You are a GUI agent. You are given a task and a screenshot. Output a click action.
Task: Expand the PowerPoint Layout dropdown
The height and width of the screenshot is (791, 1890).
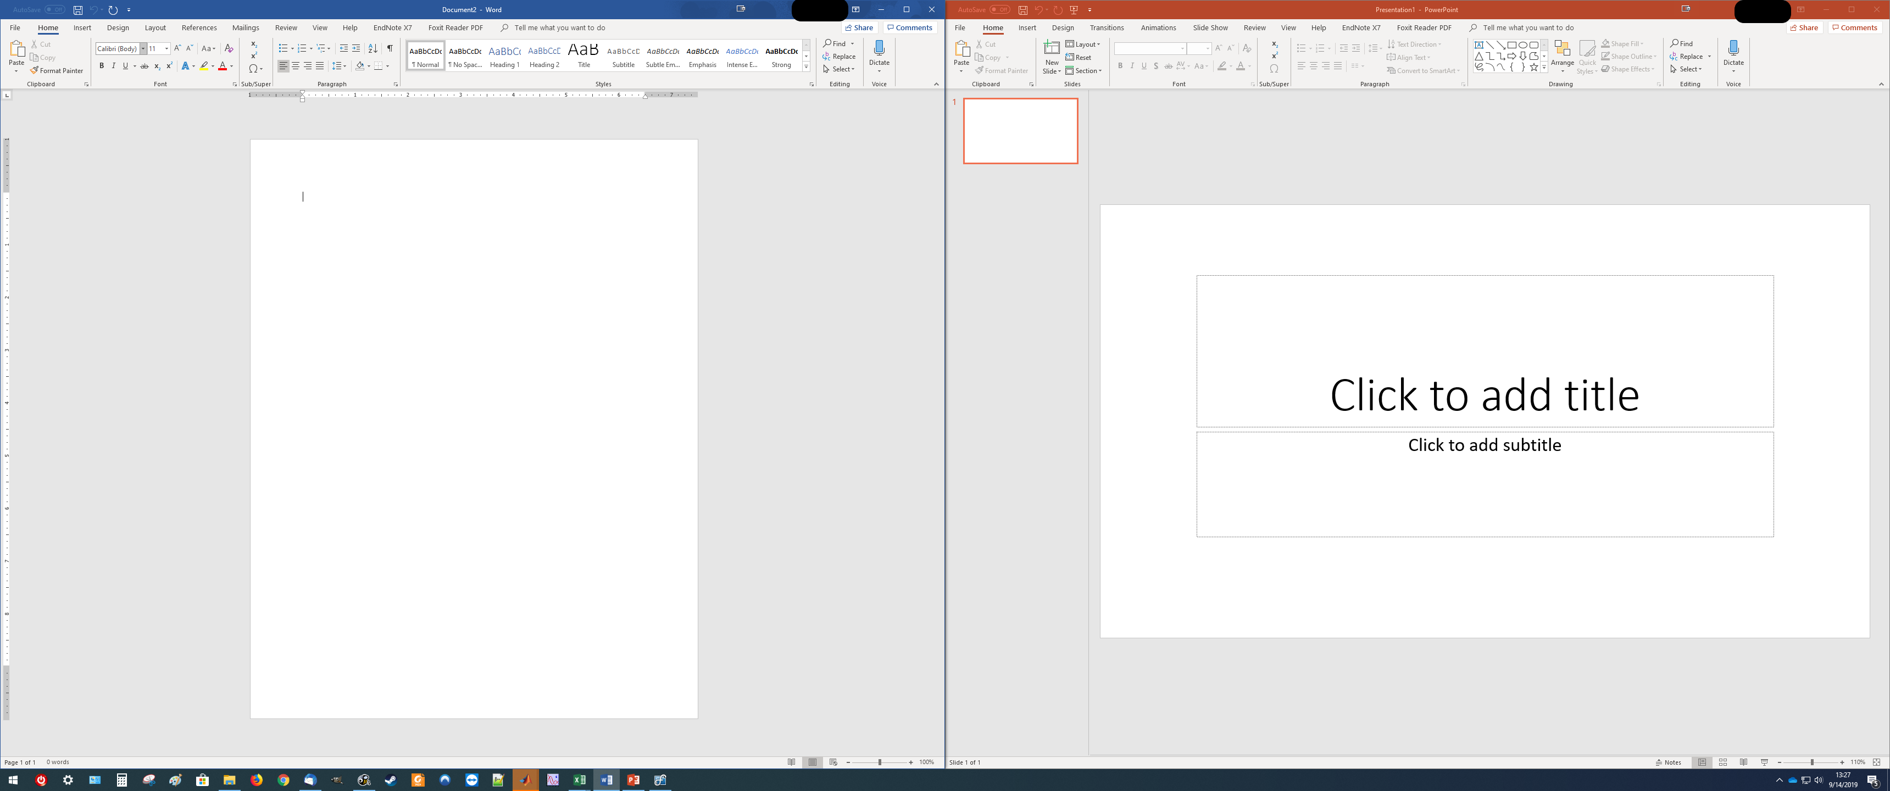[x=1083, y=44]
